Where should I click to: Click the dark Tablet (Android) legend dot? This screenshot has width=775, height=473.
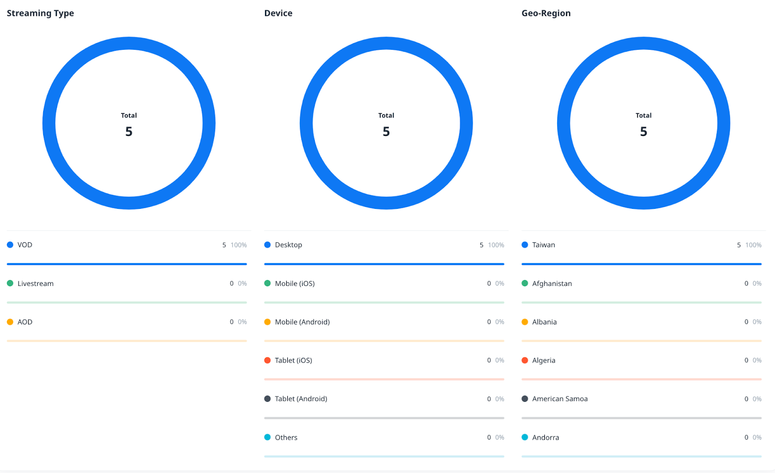(267, 399)
